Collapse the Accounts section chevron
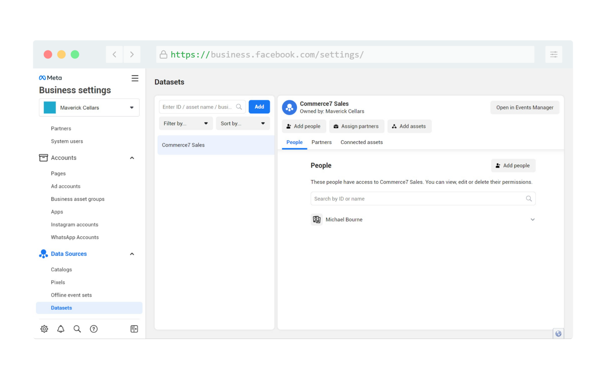This screenshot has height=379, width=606. click(x=132, y=158)
